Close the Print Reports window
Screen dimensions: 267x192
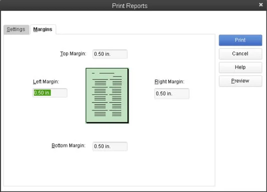[261, 5]
